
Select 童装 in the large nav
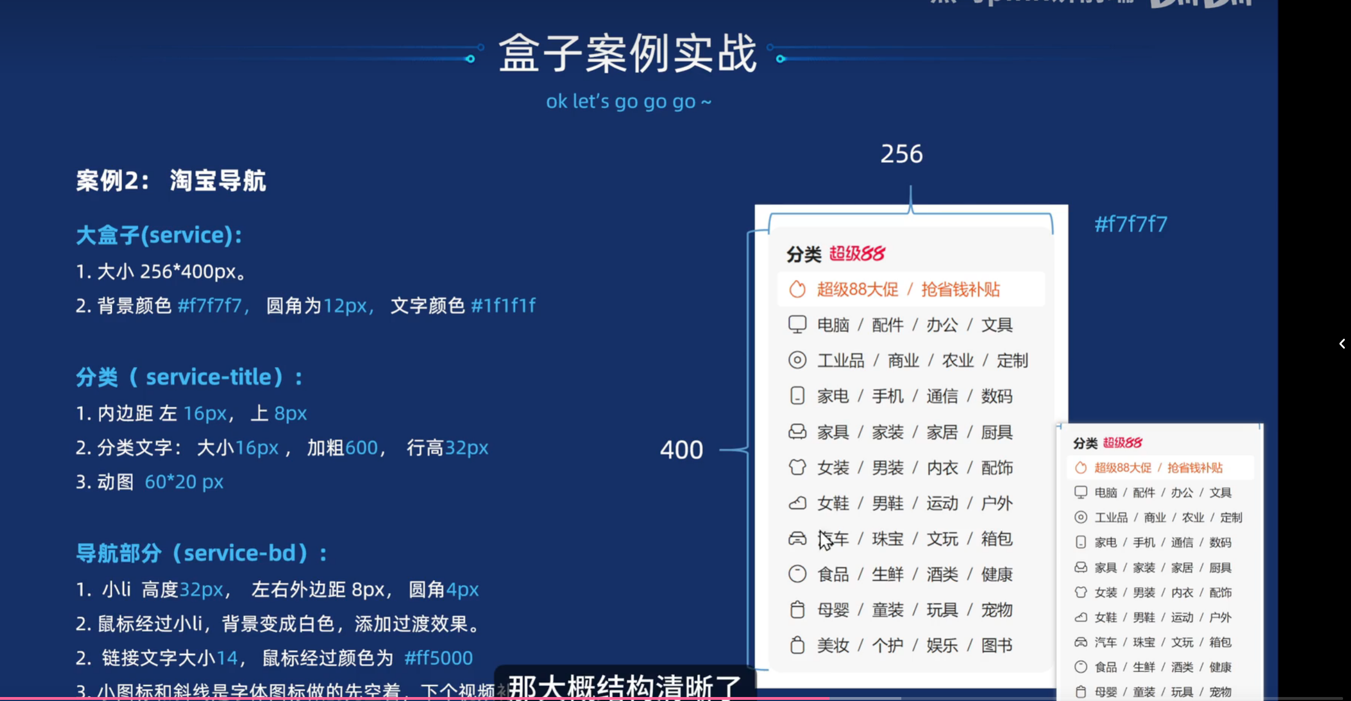(x=888, y=610)
